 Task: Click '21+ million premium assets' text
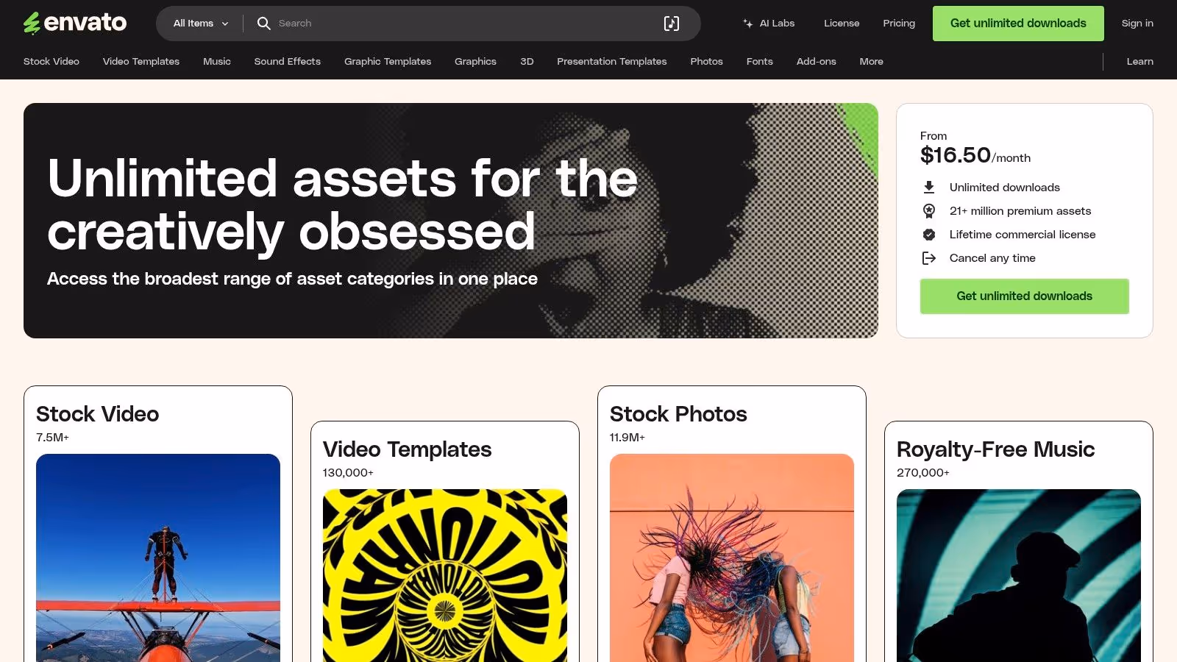[x=1020, y=211]
